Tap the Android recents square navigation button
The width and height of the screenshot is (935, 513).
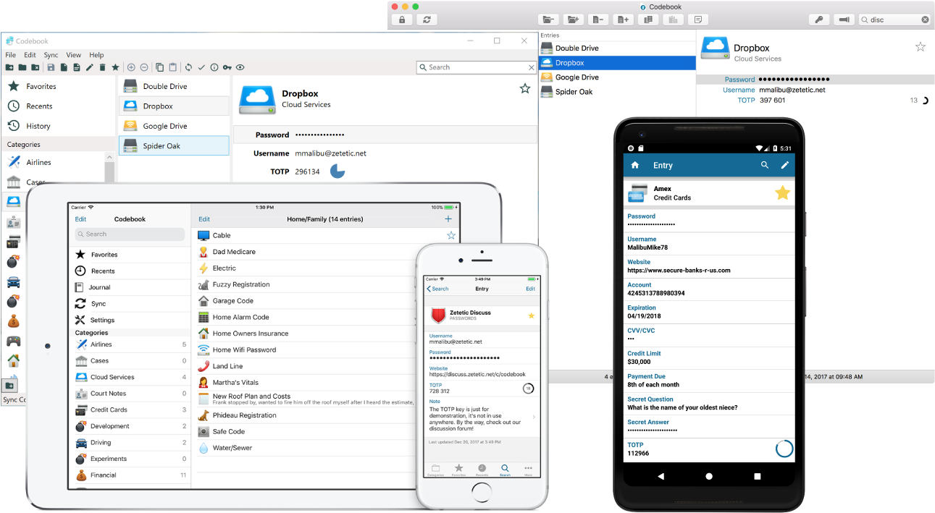(x=758, y=476)
